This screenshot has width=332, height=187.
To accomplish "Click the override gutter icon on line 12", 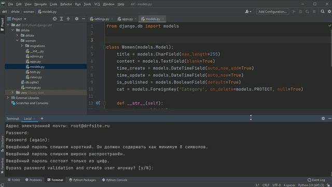I will click(x=98, y=103).
